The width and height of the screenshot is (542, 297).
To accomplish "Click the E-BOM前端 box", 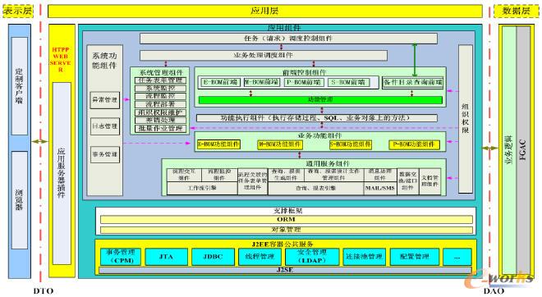I will (221, 82).
